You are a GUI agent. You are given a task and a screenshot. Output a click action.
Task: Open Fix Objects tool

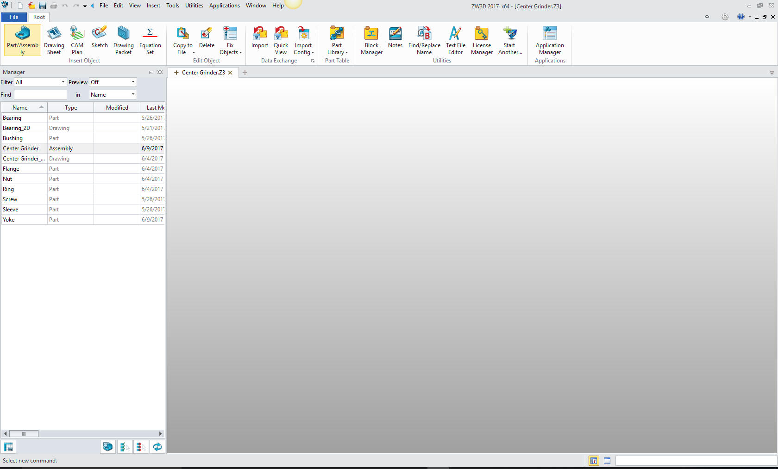point(230,40)
